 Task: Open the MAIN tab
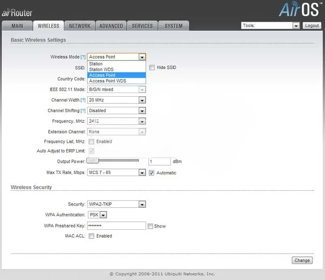point(17,26)
